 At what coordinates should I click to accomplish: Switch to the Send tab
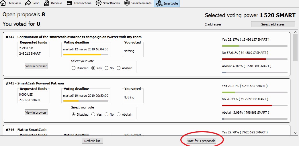click(32, 3)
